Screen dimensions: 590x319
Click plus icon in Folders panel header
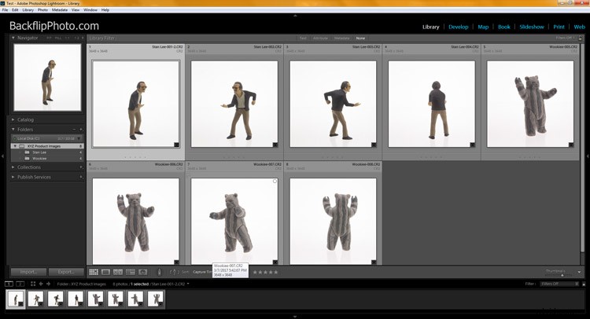pos(81,130)
